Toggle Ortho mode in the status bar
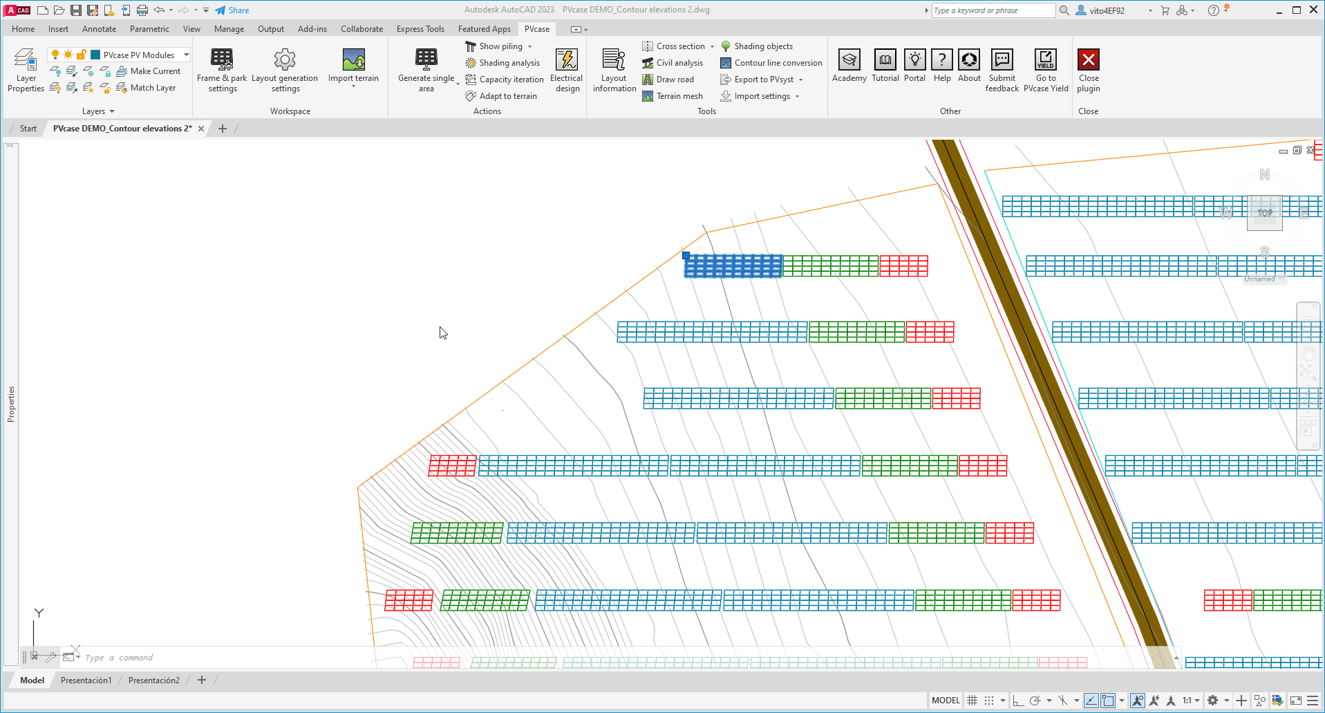 (1018, 701)
